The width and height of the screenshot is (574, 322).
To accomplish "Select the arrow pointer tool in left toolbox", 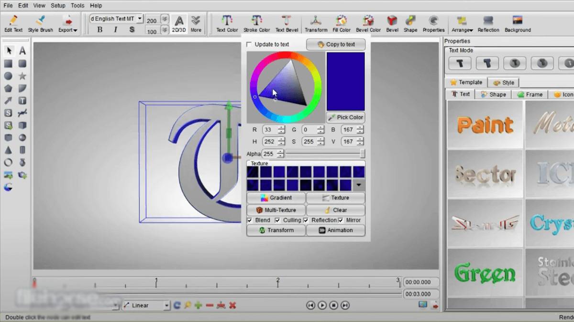I will tap(9, 51).
